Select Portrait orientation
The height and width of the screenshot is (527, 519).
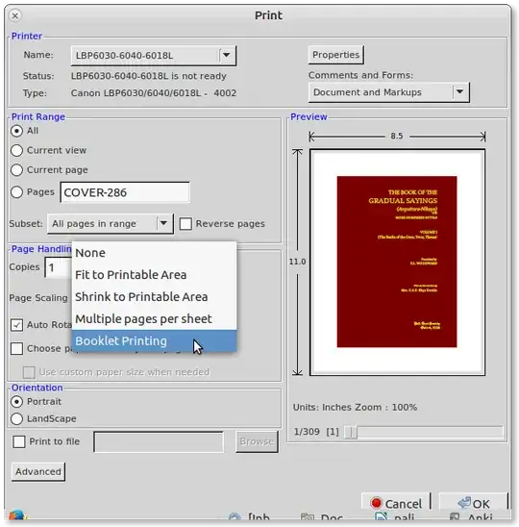[16, 402]
